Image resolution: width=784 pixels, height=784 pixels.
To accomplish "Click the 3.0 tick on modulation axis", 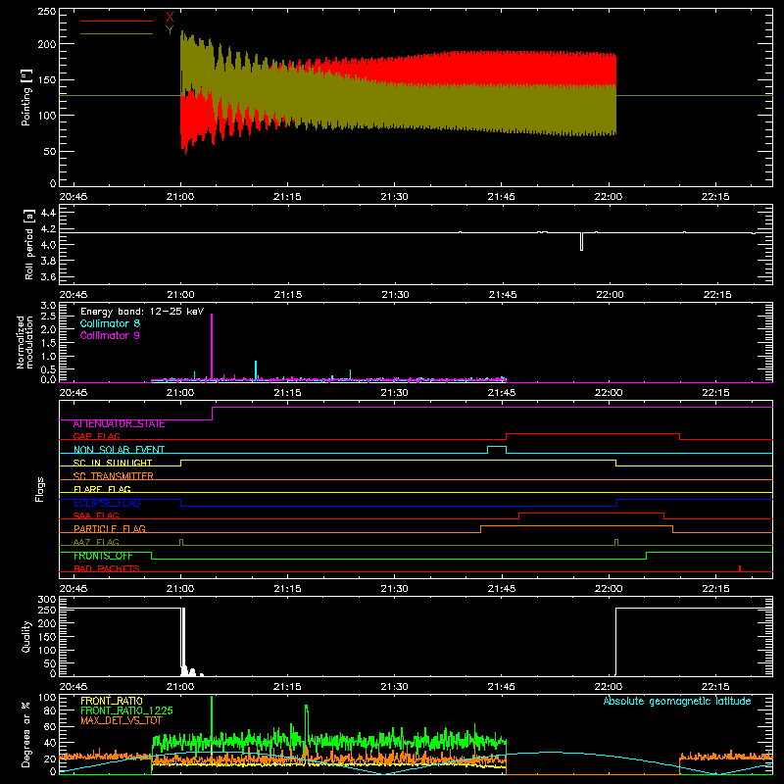I will coord(48,306).
